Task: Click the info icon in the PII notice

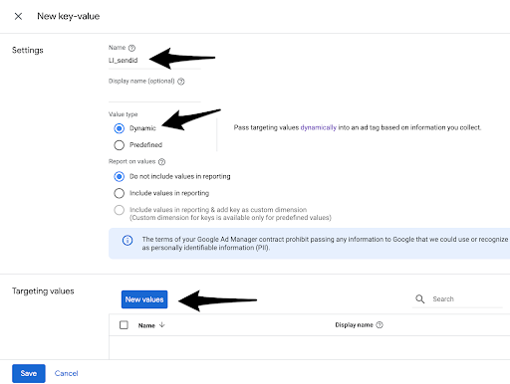Action: click(127, 240)
